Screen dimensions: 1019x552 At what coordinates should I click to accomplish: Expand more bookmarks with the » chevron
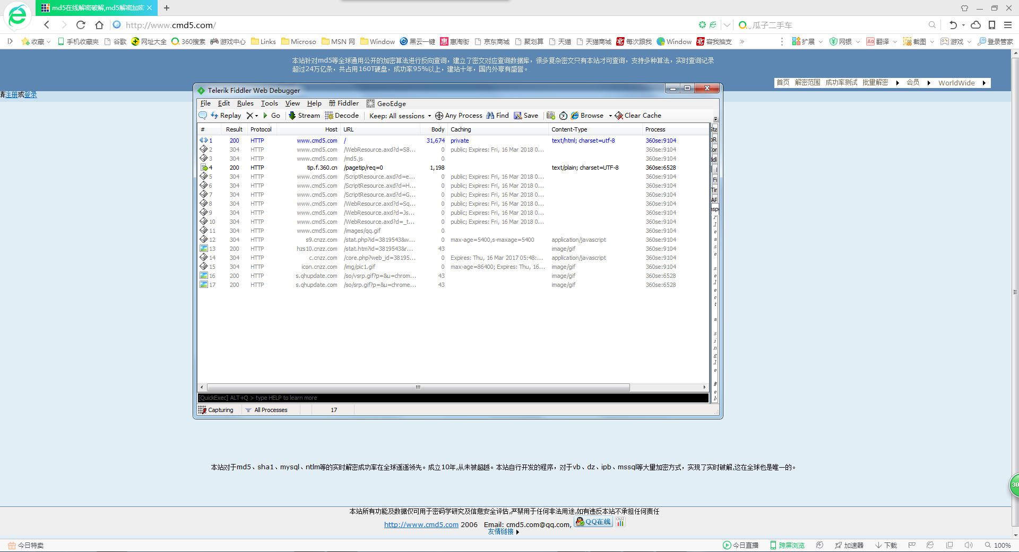pos(742,41)
